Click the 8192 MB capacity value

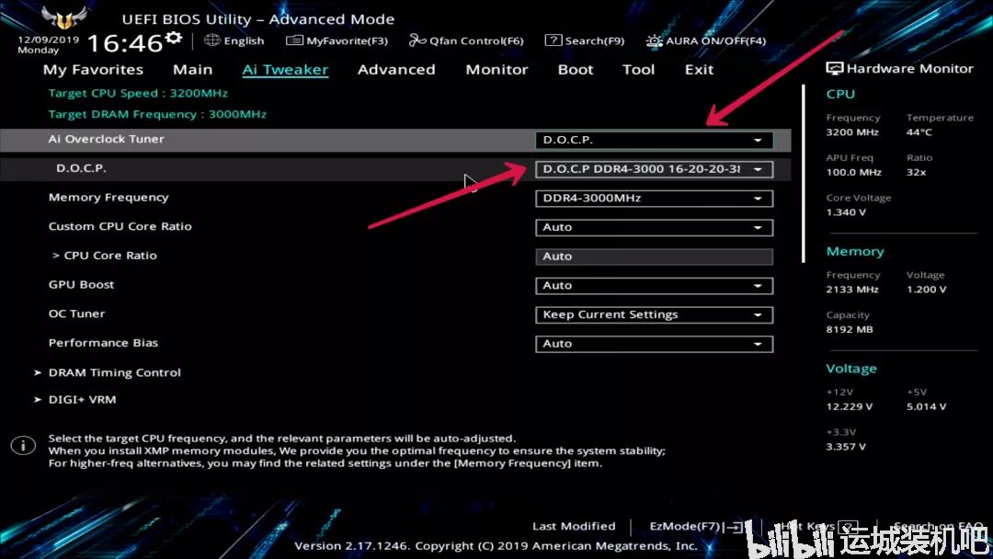pos(850,329)
